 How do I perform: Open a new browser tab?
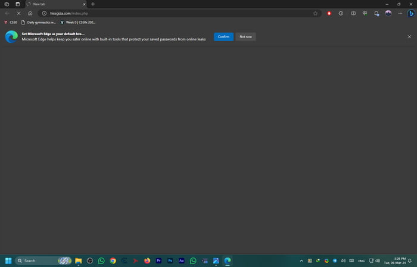(92, 4)
